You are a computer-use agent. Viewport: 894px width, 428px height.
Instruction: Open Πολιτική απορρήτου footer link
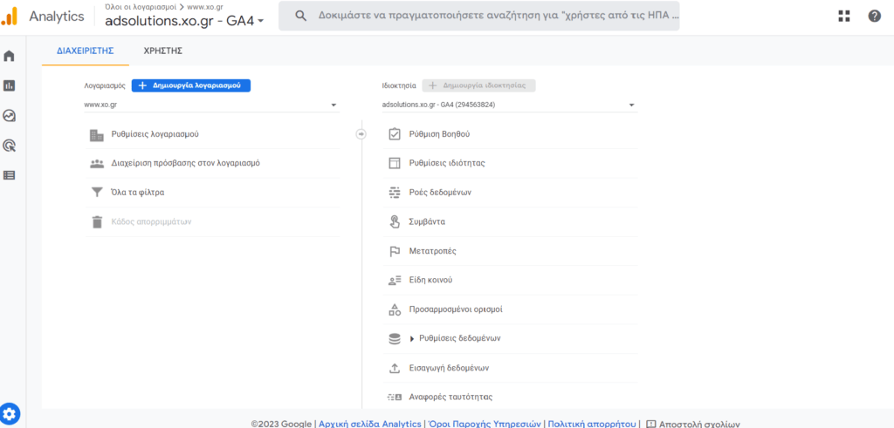coord(591,424)
